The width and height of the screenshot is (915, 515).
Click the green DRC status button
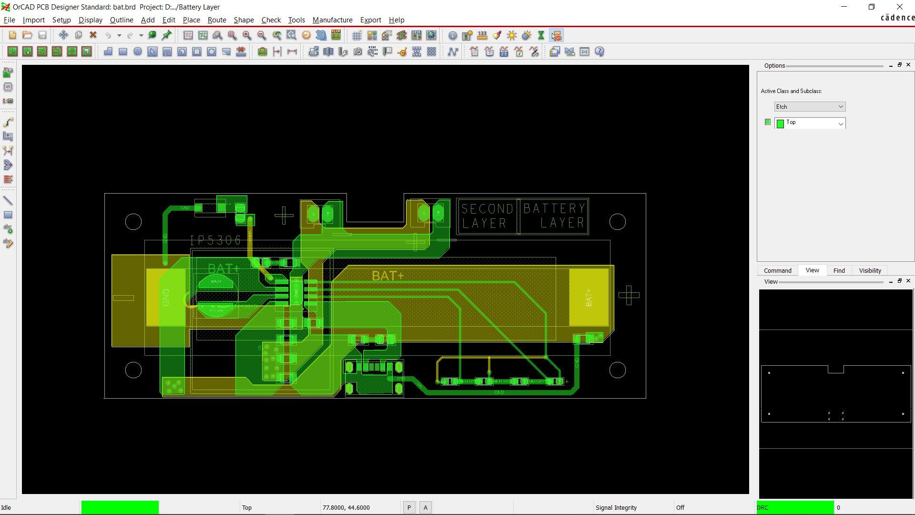pos(795,507)
